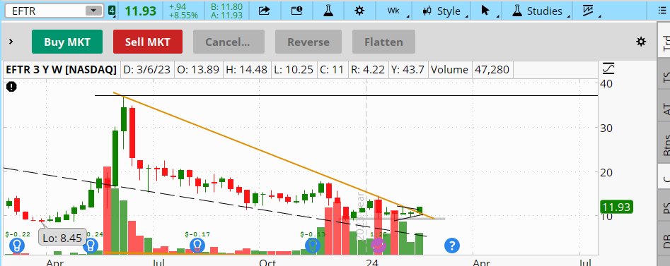Click the EFTR 3 Y W [NASDAQ] title
The image size is (670, 266).
(61, 69)
